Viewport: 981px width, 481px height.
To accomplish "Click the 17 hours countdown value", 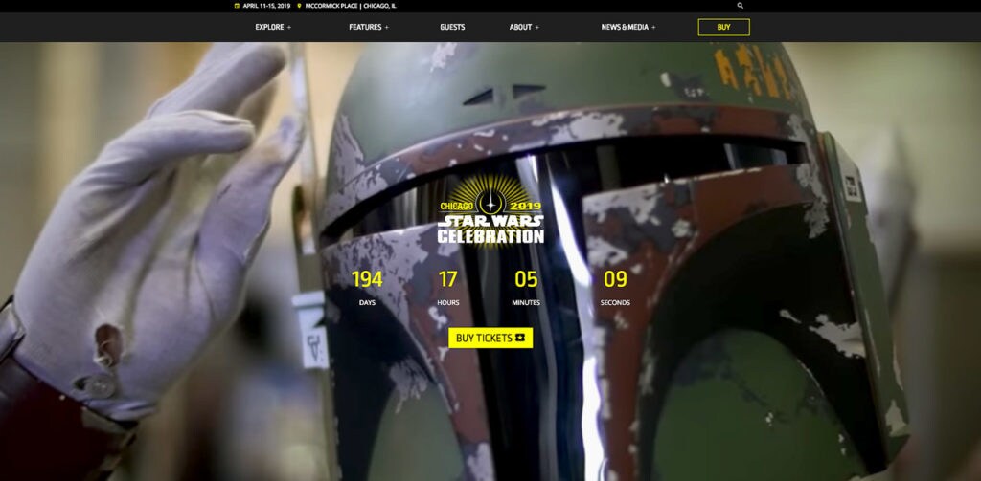I will 448,279.
